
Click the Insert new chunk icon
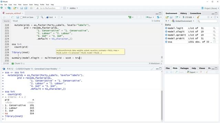(x=130, y=17)
